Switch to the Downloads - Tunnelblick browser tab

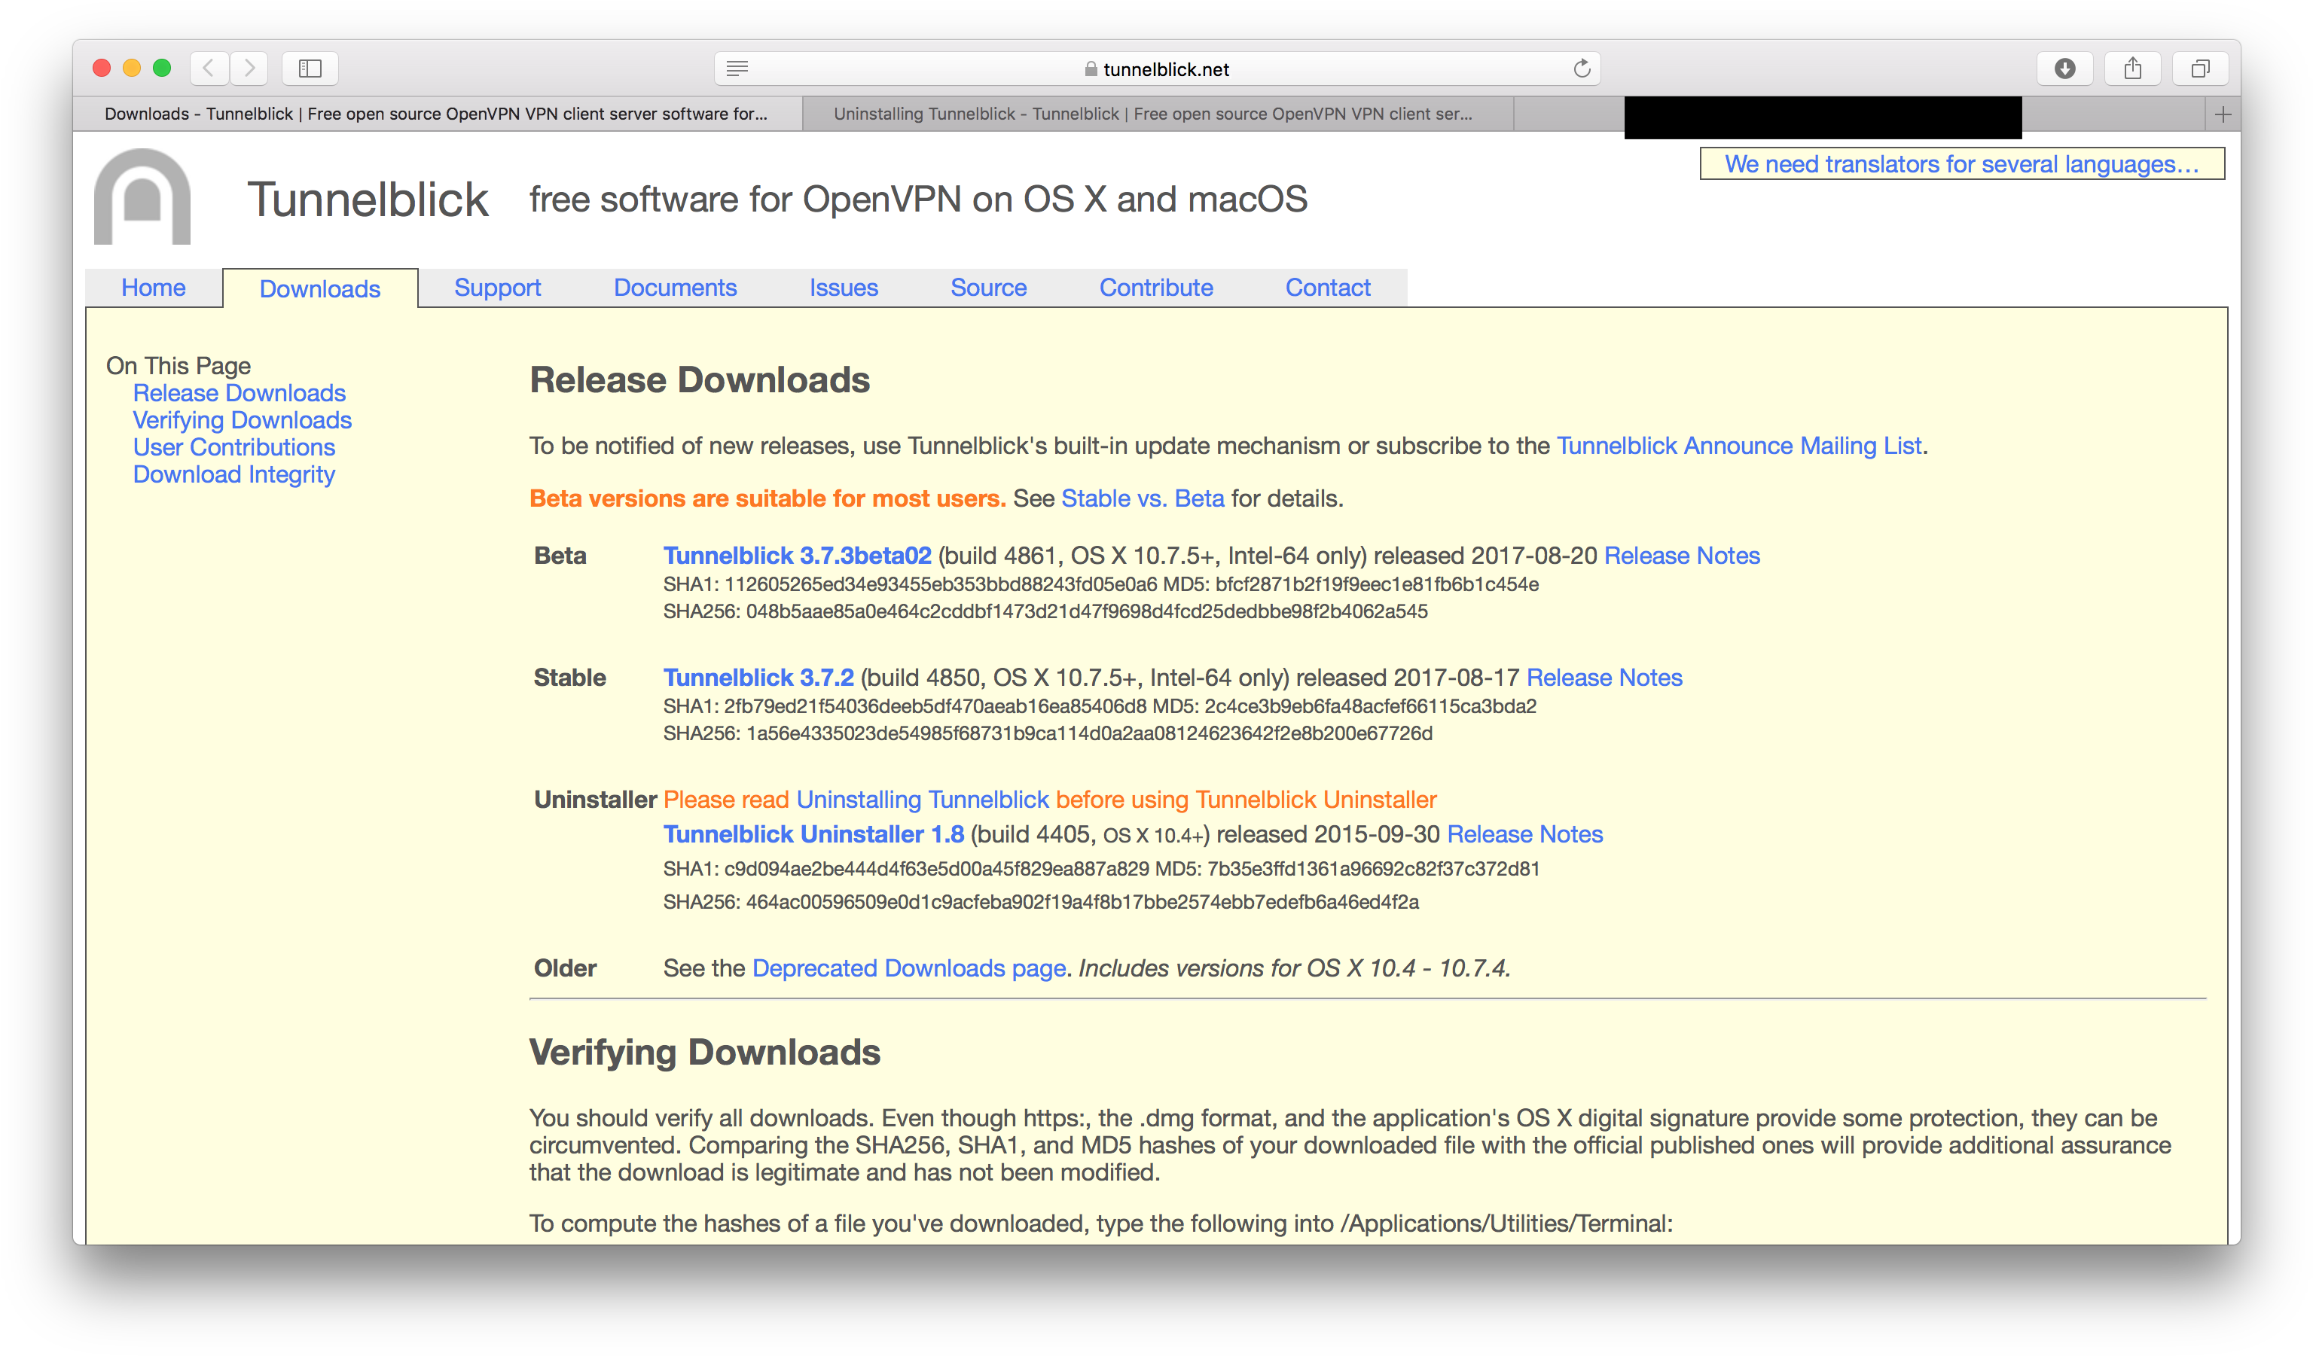(x=437, y=114)
